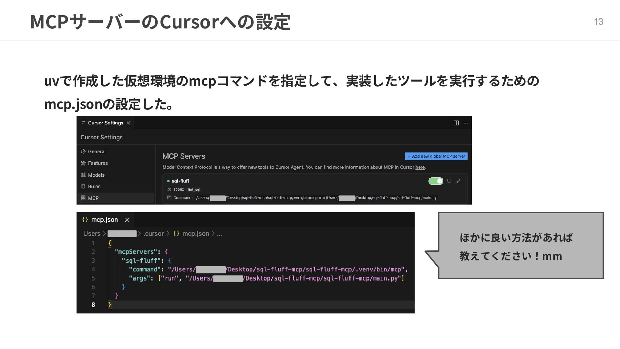Click Add new global MCP server
The height and width of the screenshot is (349, 620).
436,156
